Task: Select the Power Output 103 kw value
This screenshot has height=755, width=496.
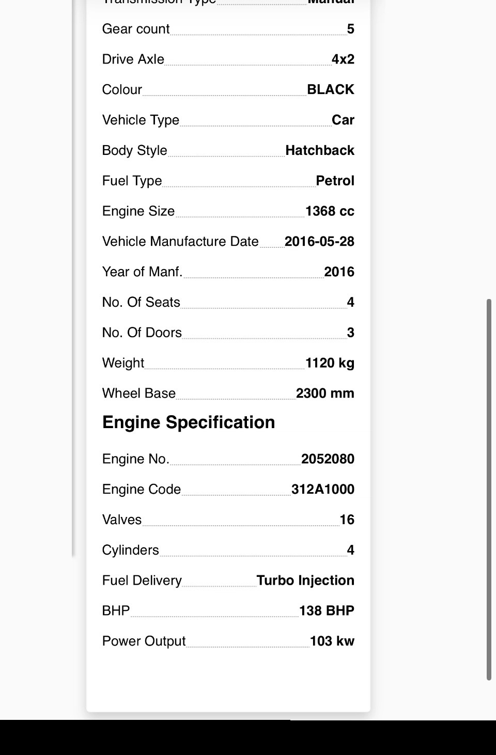Action: [x=332, y=641]
